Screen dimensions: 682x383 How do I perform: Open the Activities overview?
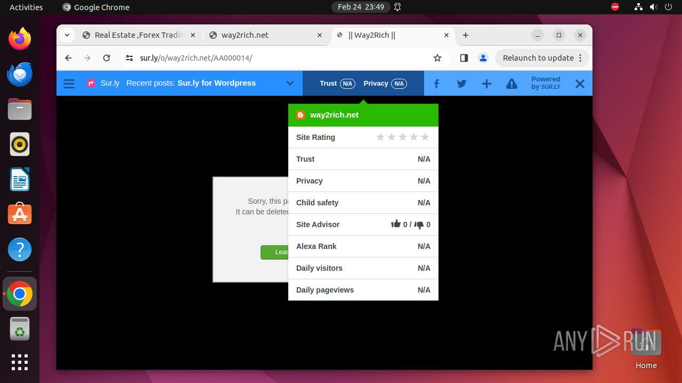(26, 7)
